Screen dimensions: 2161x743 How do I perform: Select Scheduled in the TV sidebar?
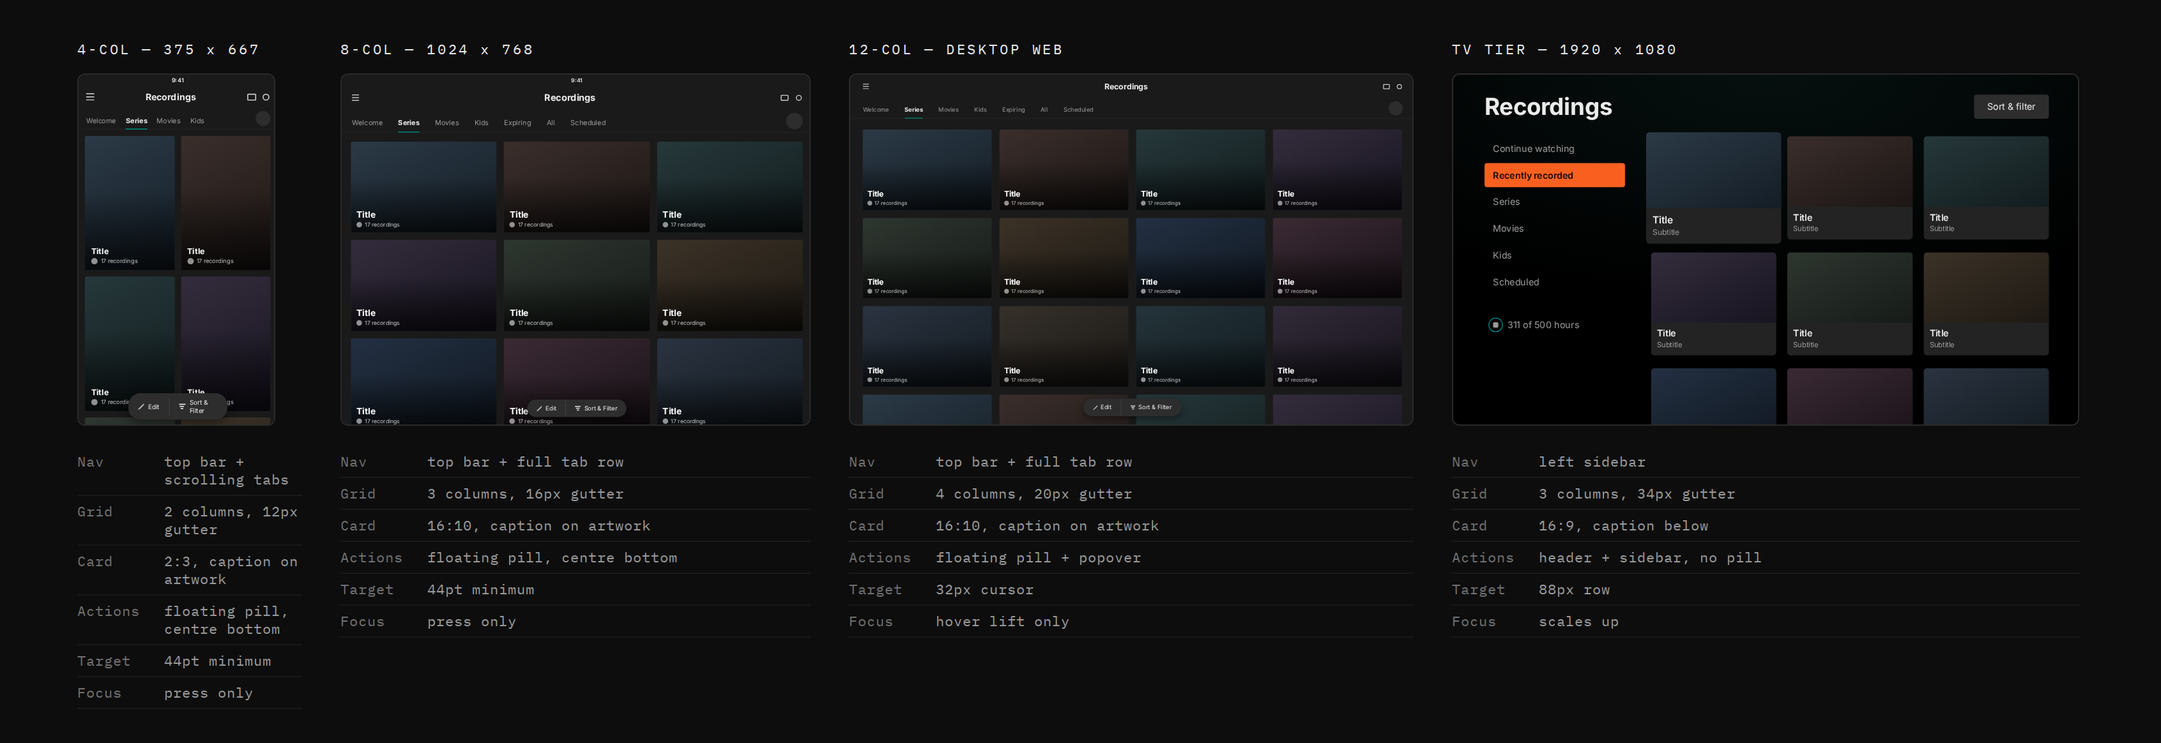coord(1555,283)
